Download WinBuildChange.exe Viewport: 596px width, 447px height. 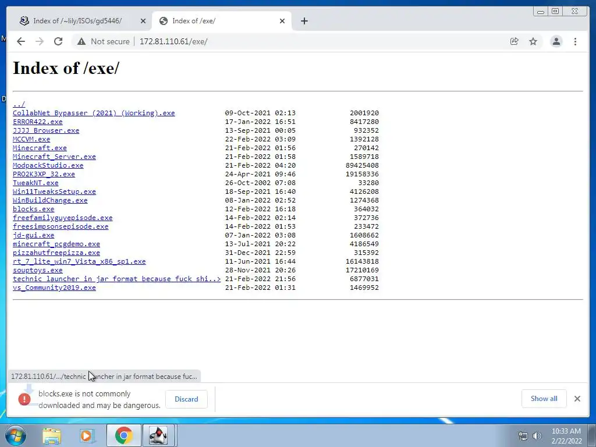pyautogui.click(x=50, y=200)
